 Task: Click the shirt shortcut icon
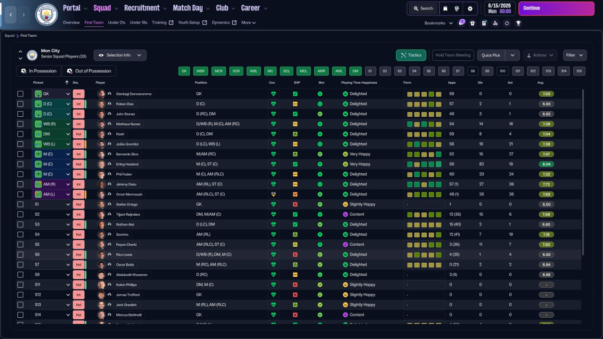473,23
